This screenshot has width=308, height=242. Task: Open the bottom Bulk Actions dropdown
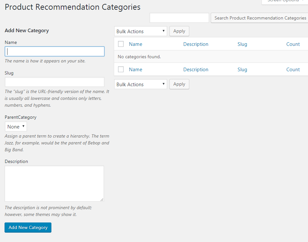pos(141,84)
